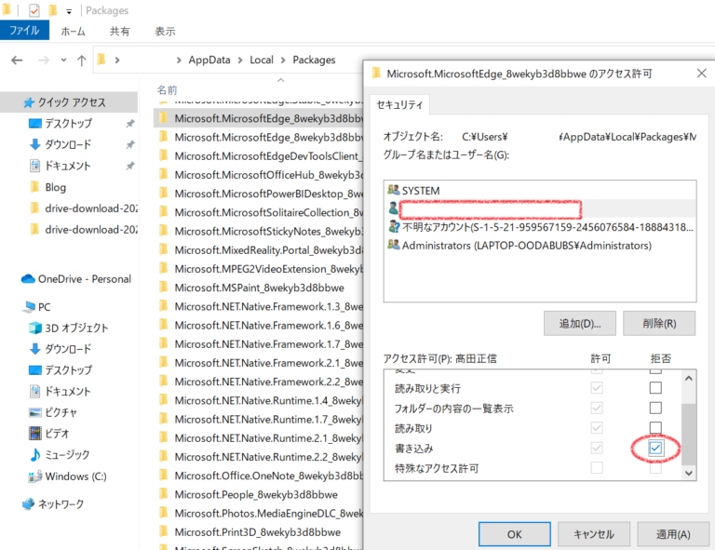The width and height of the screenshot is (715, 550).
Task: Open the 共有 ribbon tab
Action: (x=119, y=31)
